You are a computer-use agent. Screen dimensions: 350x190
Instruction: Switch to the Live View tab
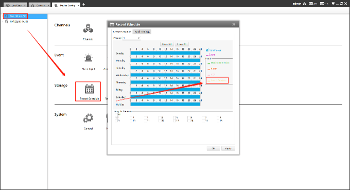15,5
